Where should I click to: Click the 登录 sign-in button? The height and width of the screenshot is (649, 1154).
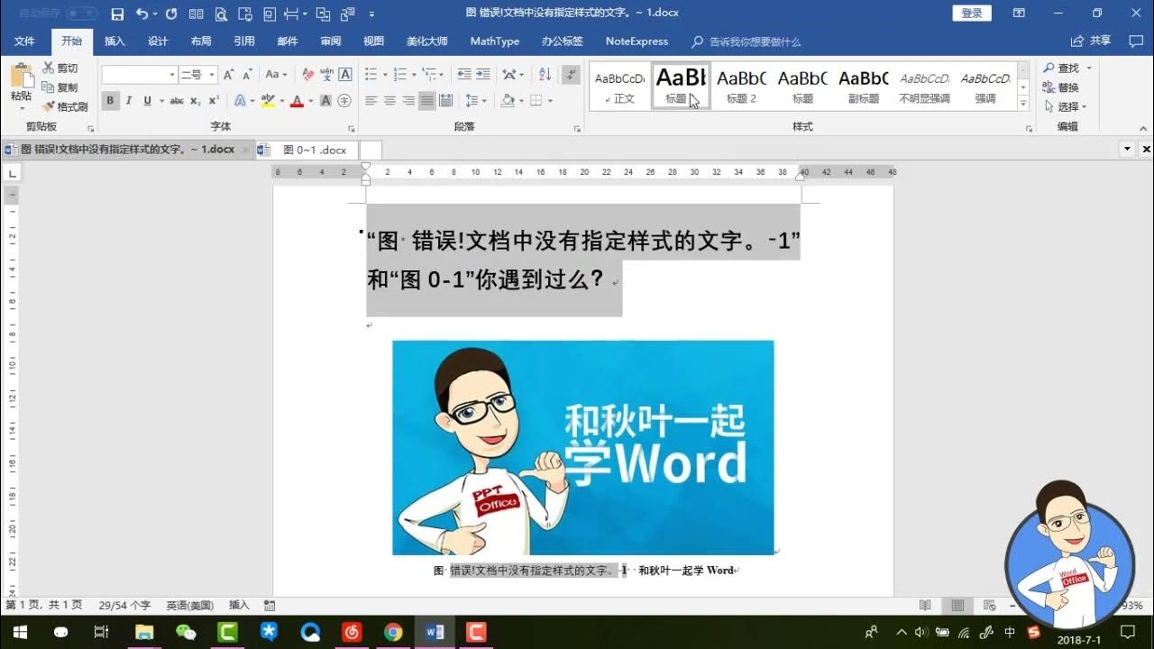point(972,14)
